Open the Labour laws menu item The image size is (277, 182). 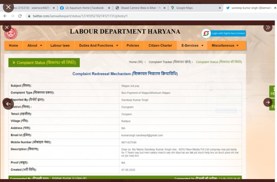(60, 45)
